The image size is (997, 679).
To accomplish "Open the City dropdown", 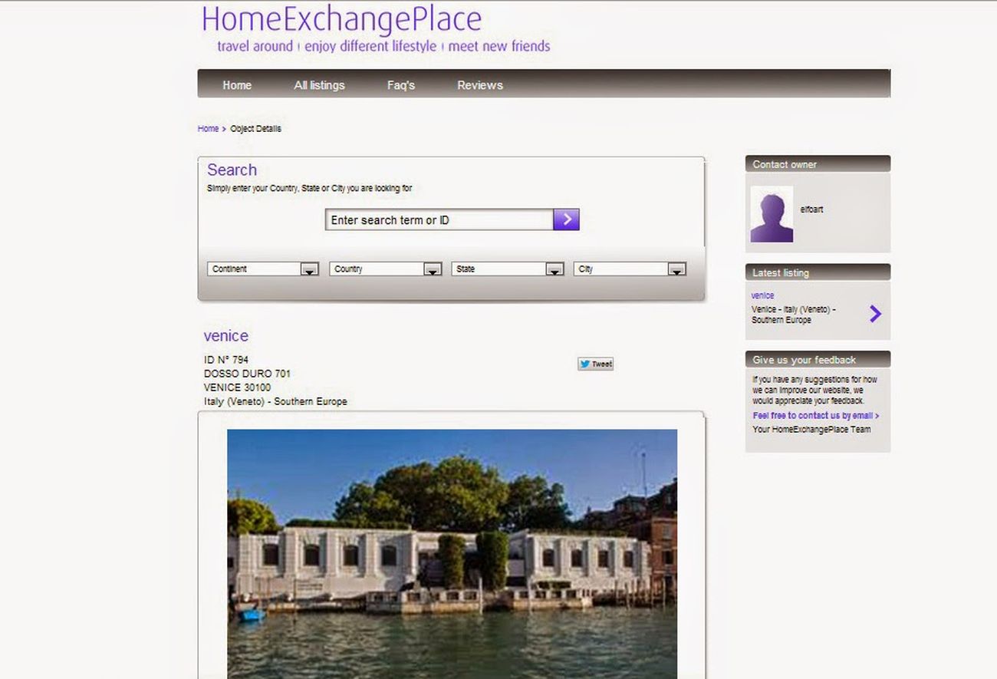I will 630,269.
